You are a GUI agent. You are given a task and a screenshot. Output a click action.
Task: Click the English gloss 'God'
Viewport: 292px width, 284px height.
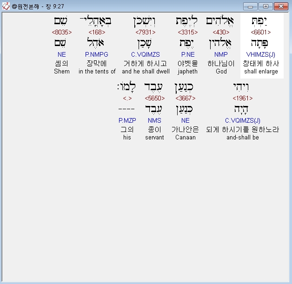coord(221,71)
